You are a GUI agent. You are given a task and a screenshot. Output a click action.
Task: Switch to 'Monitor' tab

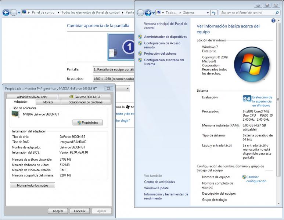[48, 102]
